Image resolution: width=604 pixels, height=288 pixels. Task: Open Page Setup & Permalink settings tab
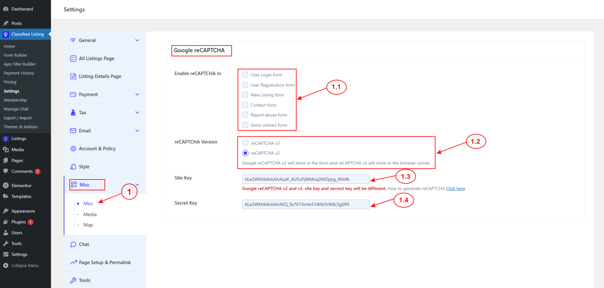105,262
